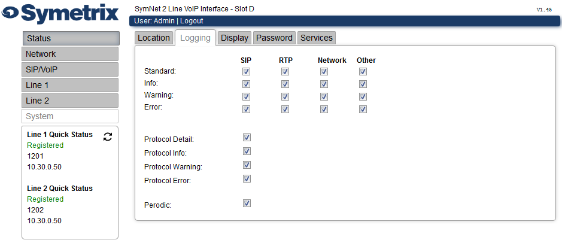This screenshot has width=562, height=243.
Task: Click extension number 1202
Action: 35,210
